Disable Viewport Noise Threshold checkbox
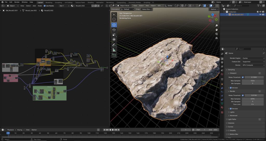The width and height of the screenshot is (266, 141). (243, 77)
